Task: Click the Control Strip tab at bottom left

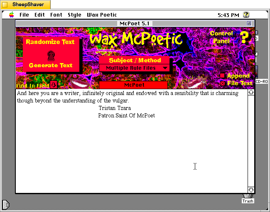Action: pos(6,205)
